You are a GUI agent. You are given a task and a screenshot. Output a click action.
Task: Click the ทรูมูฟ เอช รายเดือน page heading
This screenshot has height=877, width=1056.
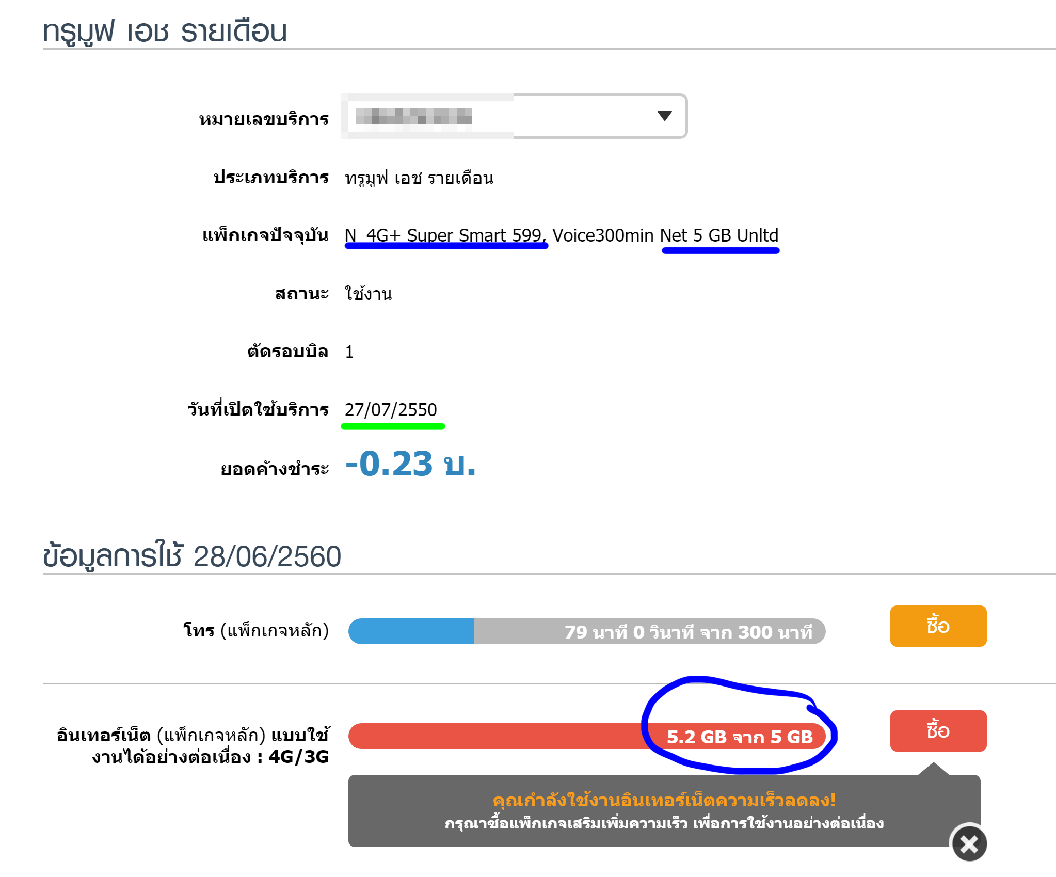coord(165,31)
